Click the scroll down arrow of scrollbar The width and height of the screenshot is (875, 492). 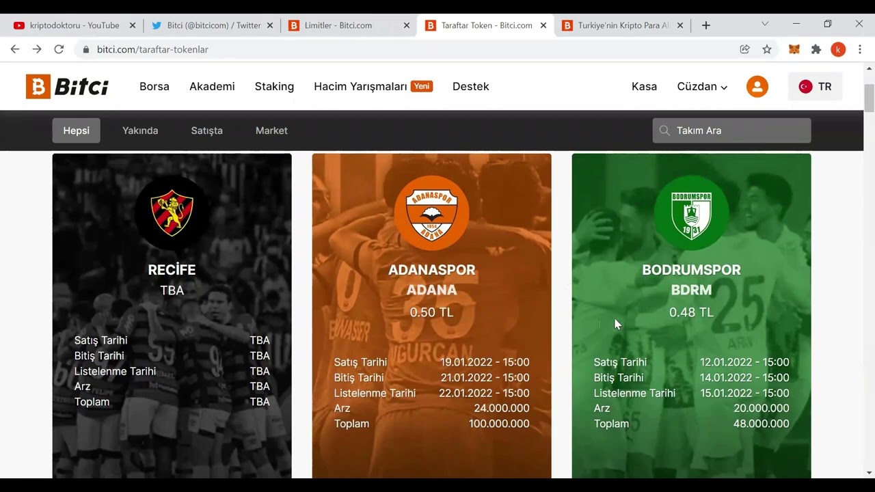click(x=869, y=473)
